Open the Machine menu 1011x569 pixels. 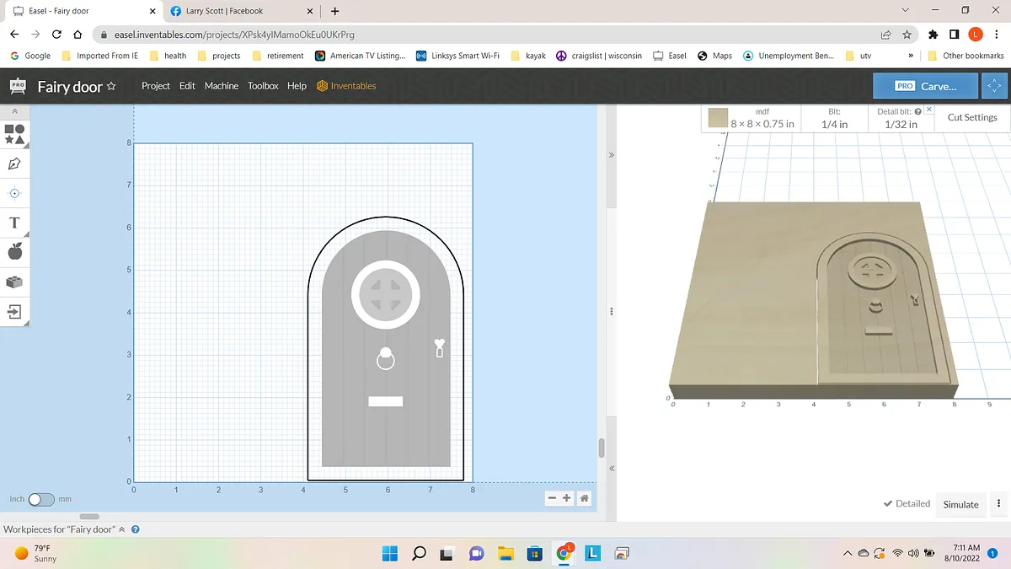point(221,86)
